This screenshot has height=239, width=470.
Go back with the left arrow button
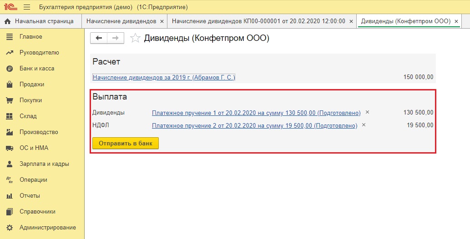pyautogui.click(x=99, y=38)
